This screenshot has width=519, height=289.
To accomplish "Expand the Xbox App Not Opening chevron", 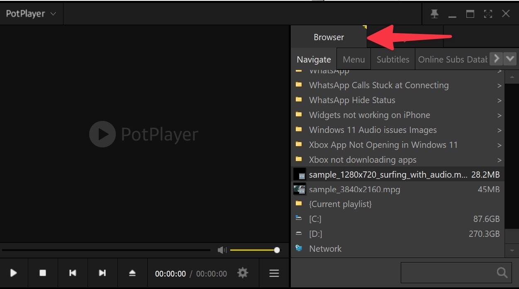I will (500, 145).
